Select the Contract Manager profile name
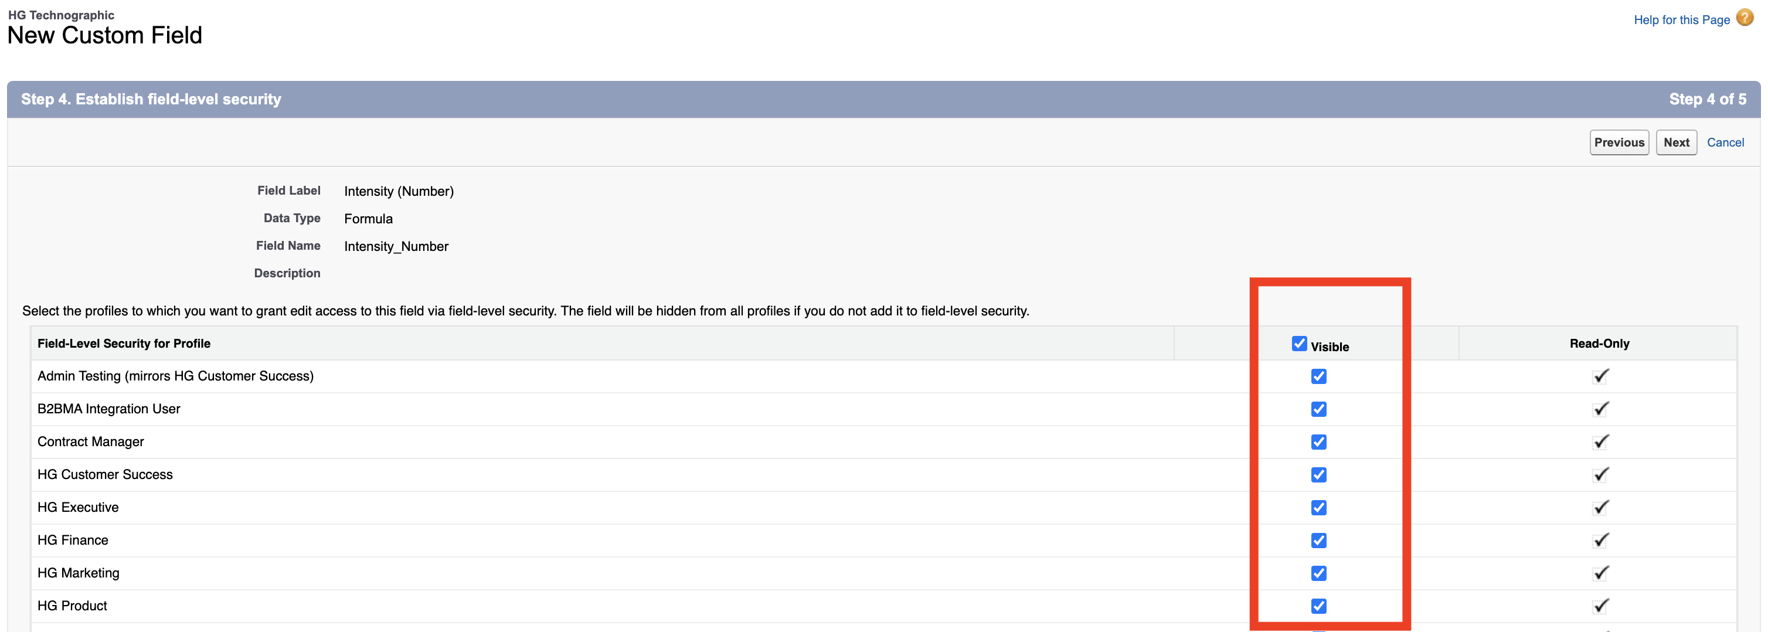The width and height of the screenshot is (1768, 632). 91,442
